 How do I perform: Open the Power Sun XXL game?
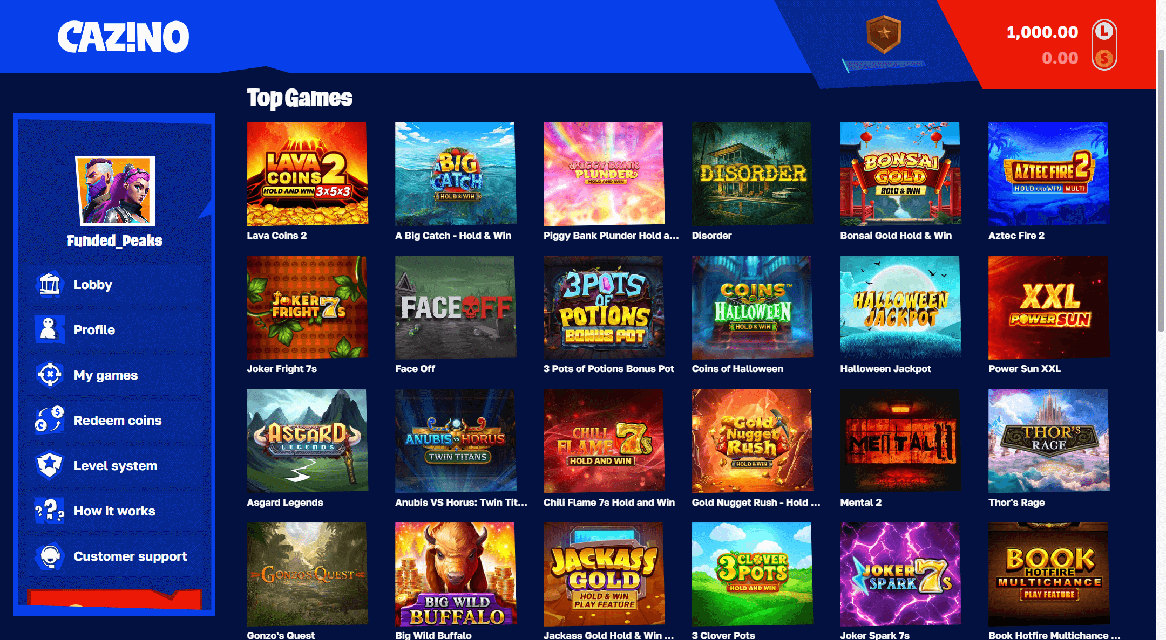1048,307
